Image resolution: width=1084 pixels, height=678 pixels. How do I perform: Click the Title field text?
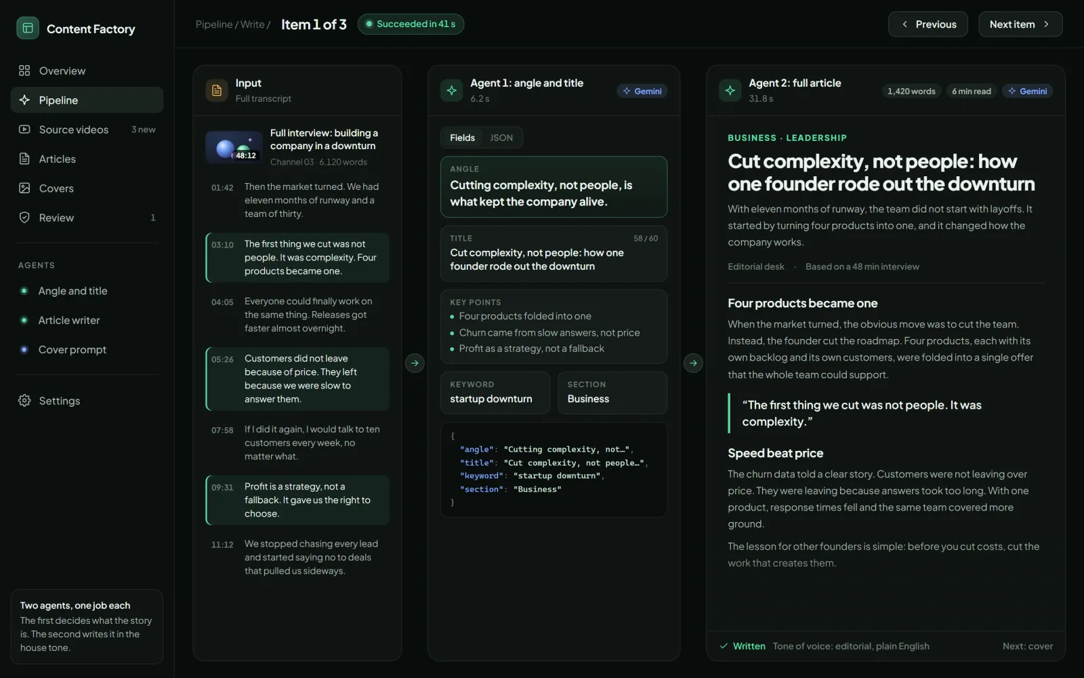(537, 260)
